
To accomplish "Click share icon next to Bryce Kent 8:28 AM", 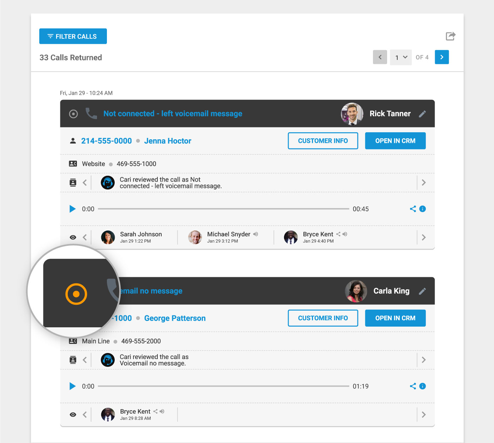I will (155, 411).
